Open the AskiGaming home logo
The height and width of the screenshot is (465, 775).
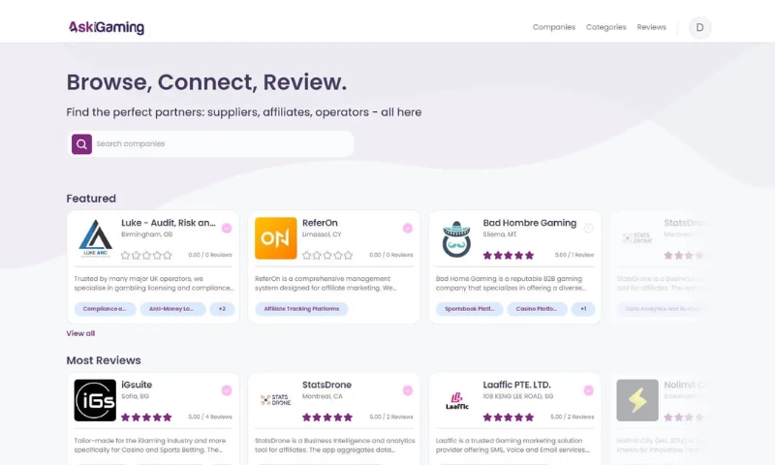click(107, 27)
